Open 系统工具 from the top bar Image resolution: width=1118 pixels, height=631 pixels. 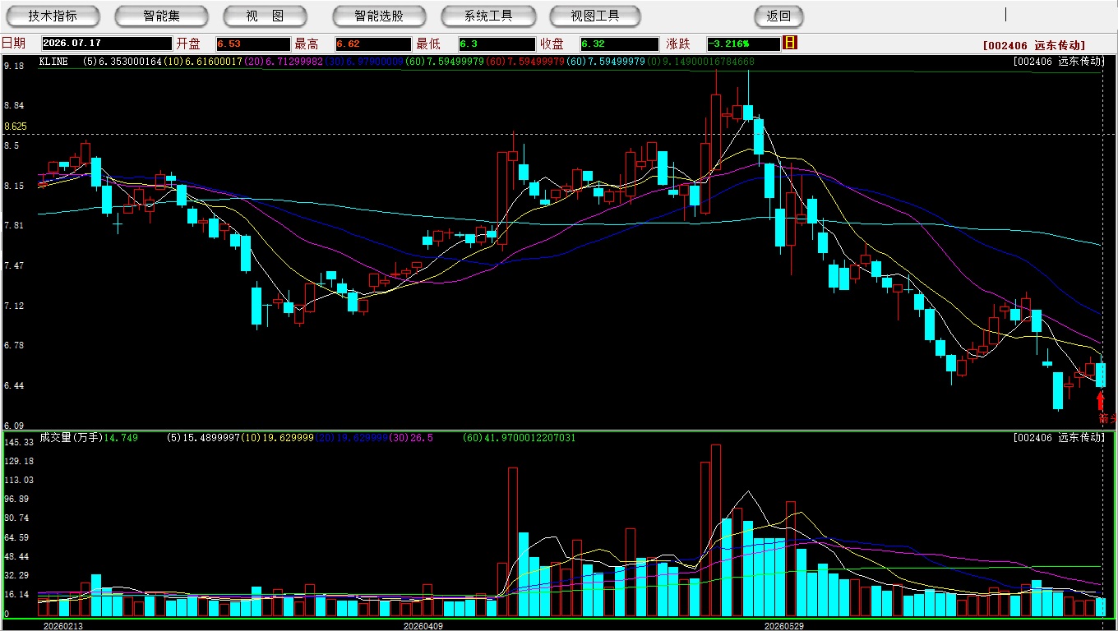click(x=488, y=16)
